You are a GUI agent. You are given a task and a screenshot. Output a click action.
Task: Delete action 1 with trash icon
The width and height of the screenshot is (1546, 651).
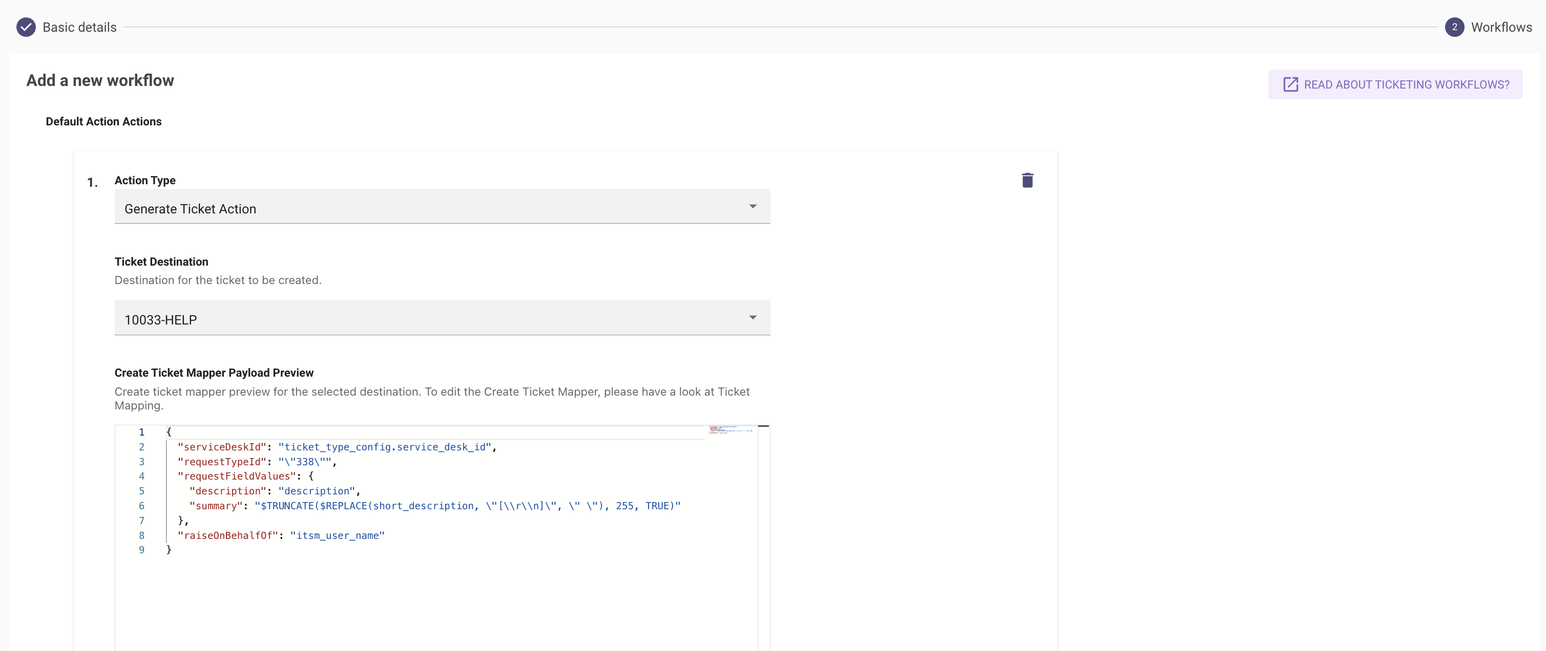[x=1027, y=181]
